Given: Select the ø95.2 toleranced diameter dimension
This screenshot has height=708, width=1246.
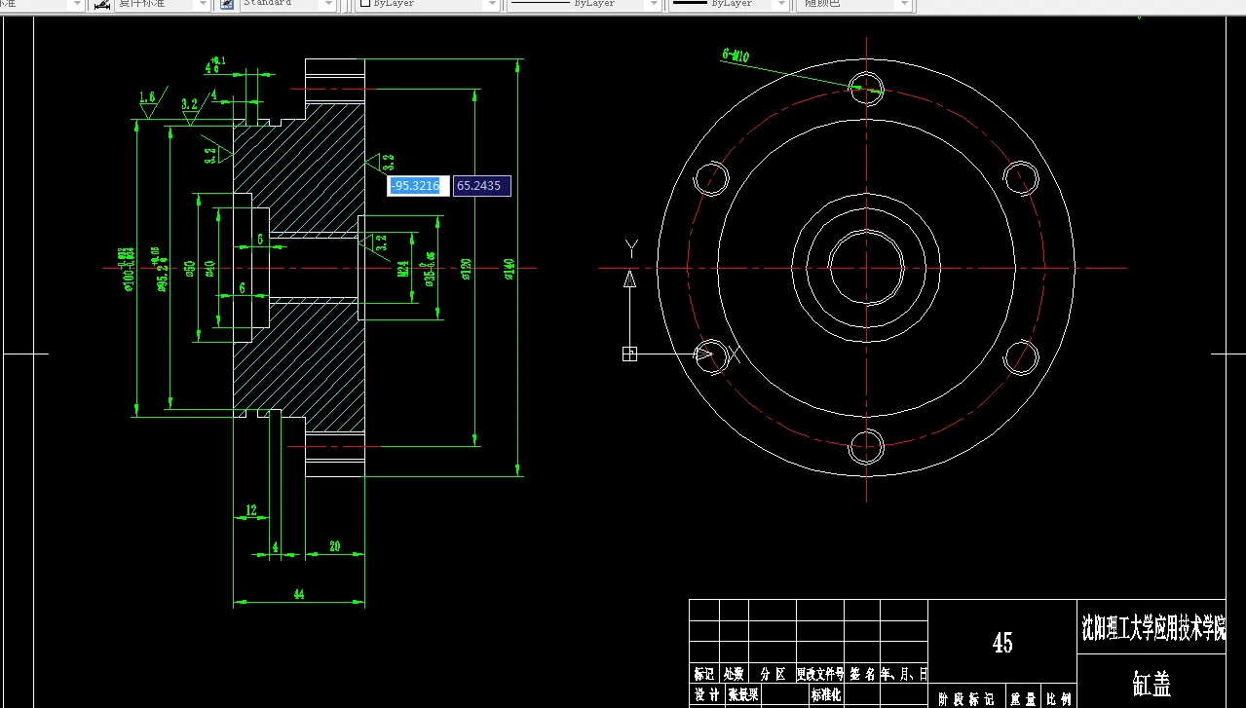Looking at the screenshot, I should (160, 268).
